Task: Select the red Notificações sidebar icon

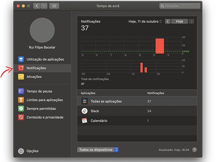Action: point(21,68)
